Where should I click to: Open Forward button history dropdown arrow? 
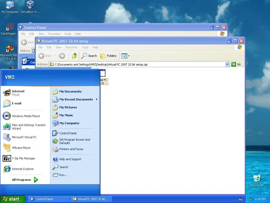click(x=68, y=56)
